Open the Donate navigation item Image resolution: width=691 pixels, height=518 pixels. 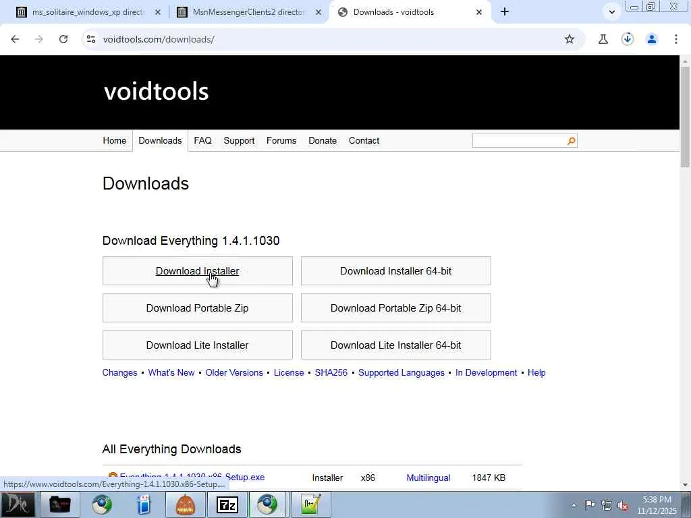pyautogui.click(x=323, y=140)
